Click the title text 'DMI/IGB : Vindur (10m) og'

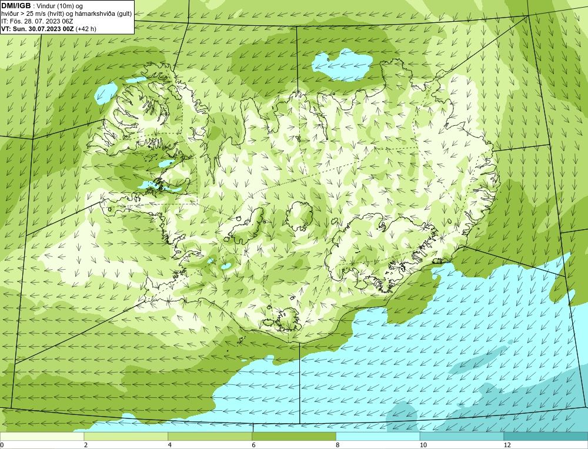pos(42,6)
